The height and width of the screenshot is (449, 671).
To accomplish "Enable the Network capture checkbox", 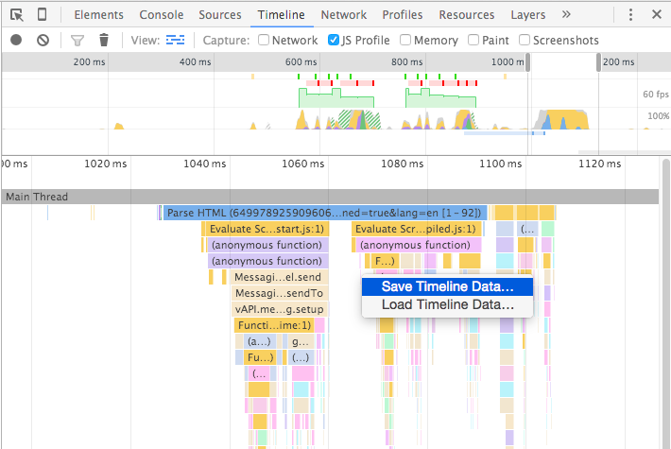I will point(265,41).
